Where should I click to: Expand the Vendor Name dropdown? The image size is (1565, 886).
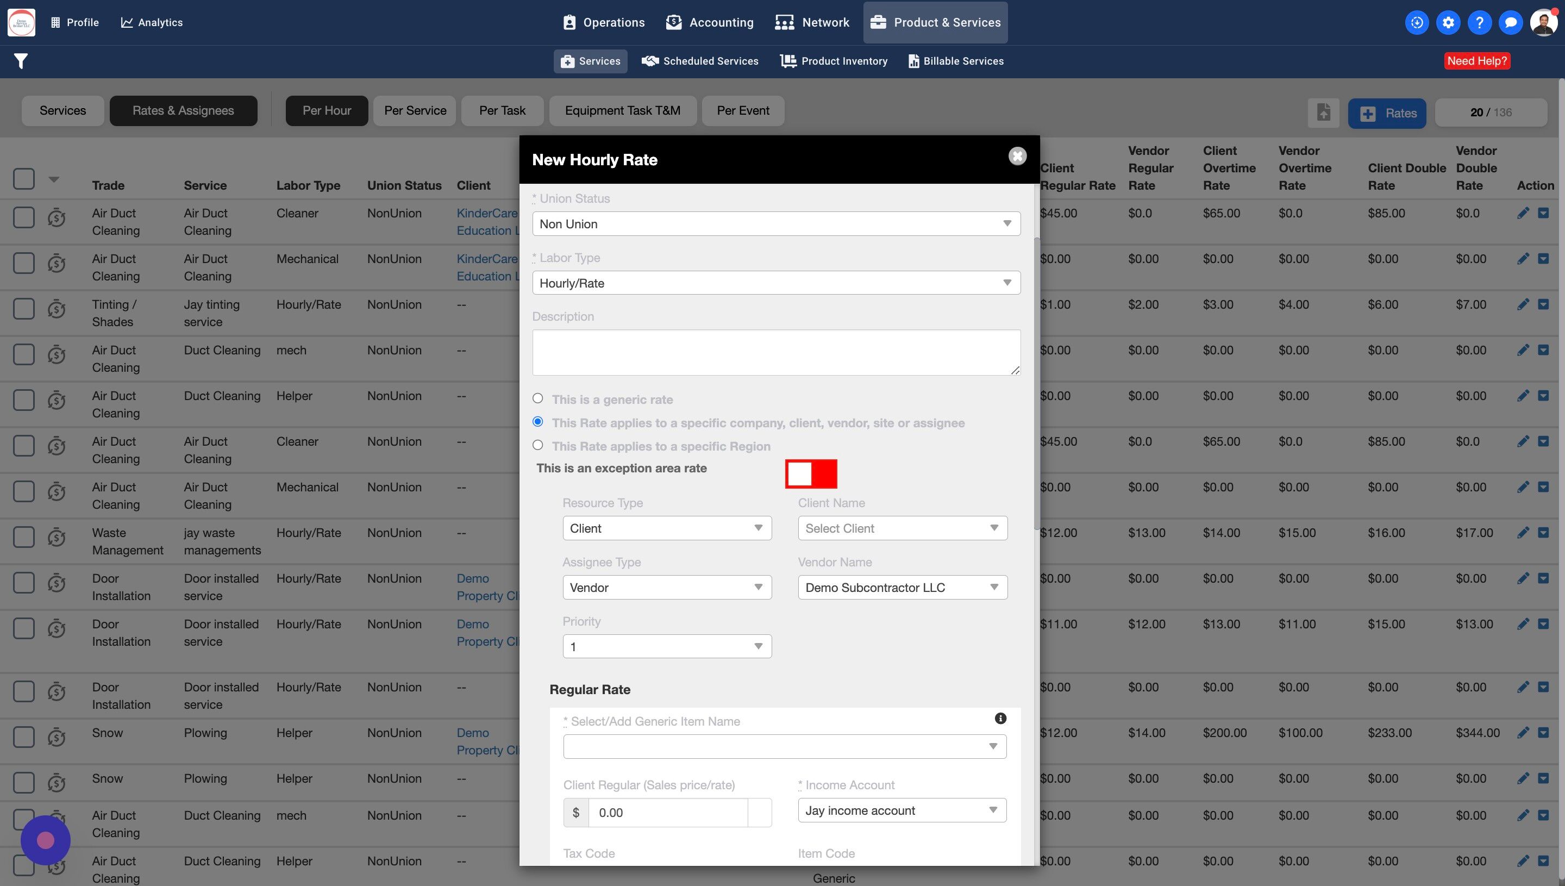pyautogui.click(x=902, y=587)
